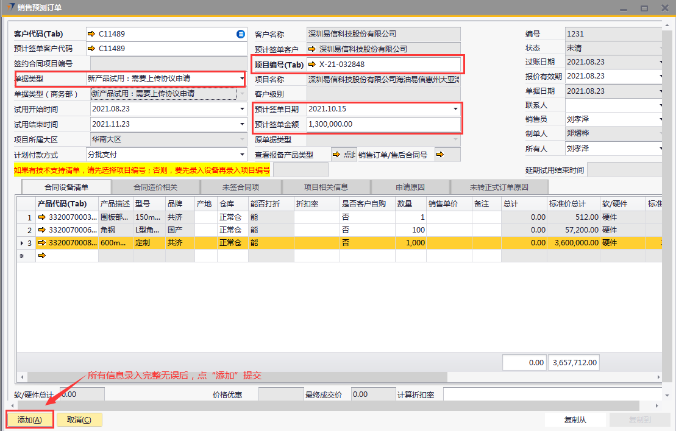Click the 添加(A) button

click(x=30, y=419)
